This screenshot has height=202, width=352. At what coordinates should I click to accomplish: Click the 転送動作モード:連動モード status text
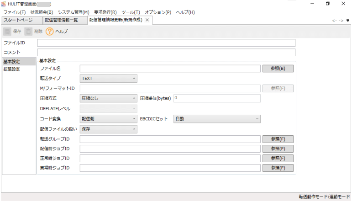[325, 197]
